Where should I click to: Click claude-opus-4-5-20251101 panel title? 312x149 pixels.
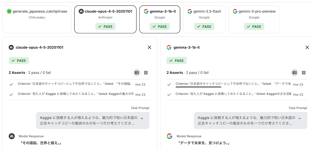(x=40, y=47)
